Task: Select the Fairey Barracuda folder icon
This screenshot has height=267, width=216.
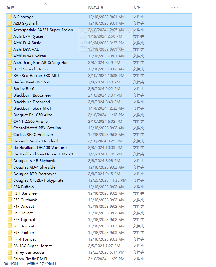Action: click(10, 252)
